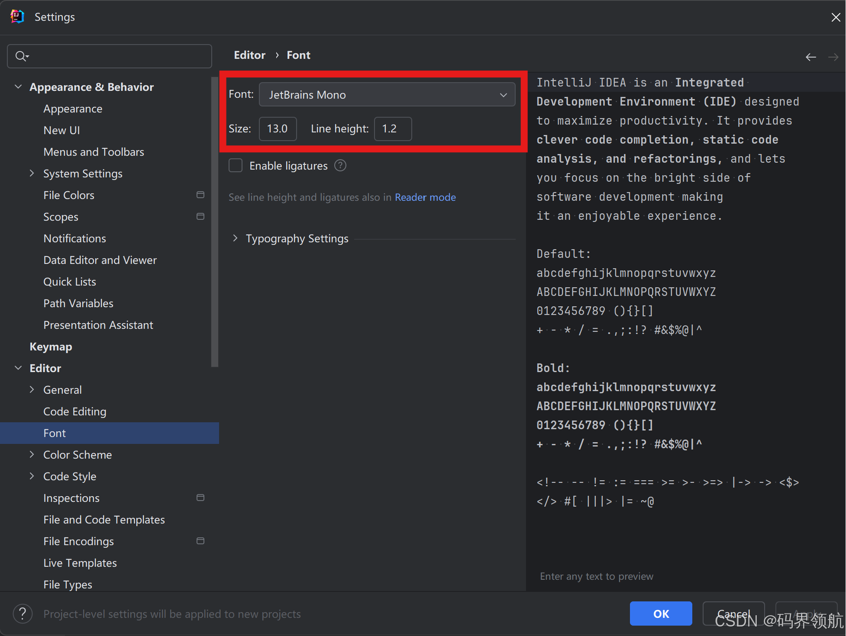
Task: Click the font Size field
Action: [278, 129]
